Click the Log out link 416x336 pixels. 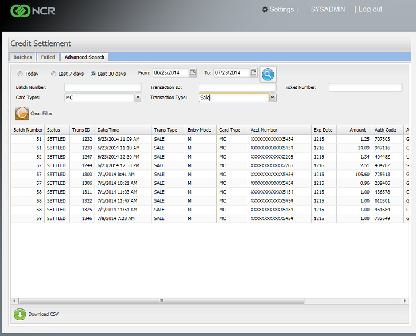pos(370,10)
